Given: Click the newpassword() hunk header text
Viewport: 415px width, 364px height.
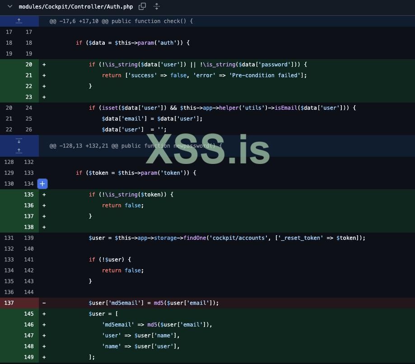Looking at the screenshot, I should (136, 146).
